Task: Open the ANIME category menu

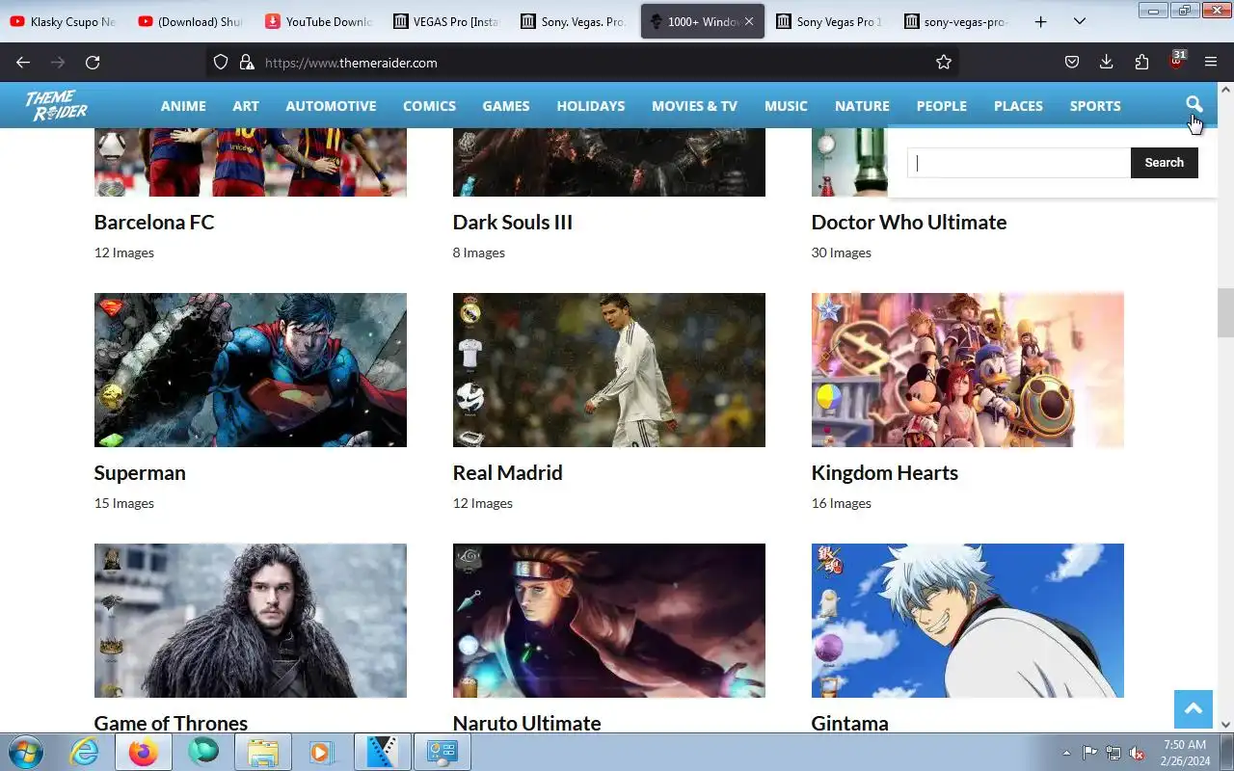Action: pyautogui.click(x=183, y=106)
